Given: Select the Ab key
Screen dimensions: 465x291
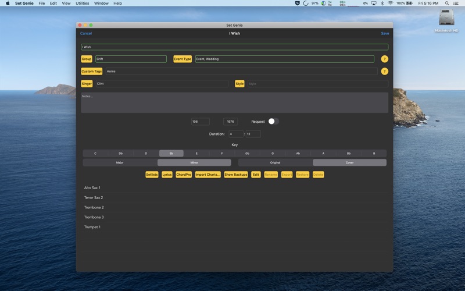Looking at the screenshot, I should (x=298, y=154).
